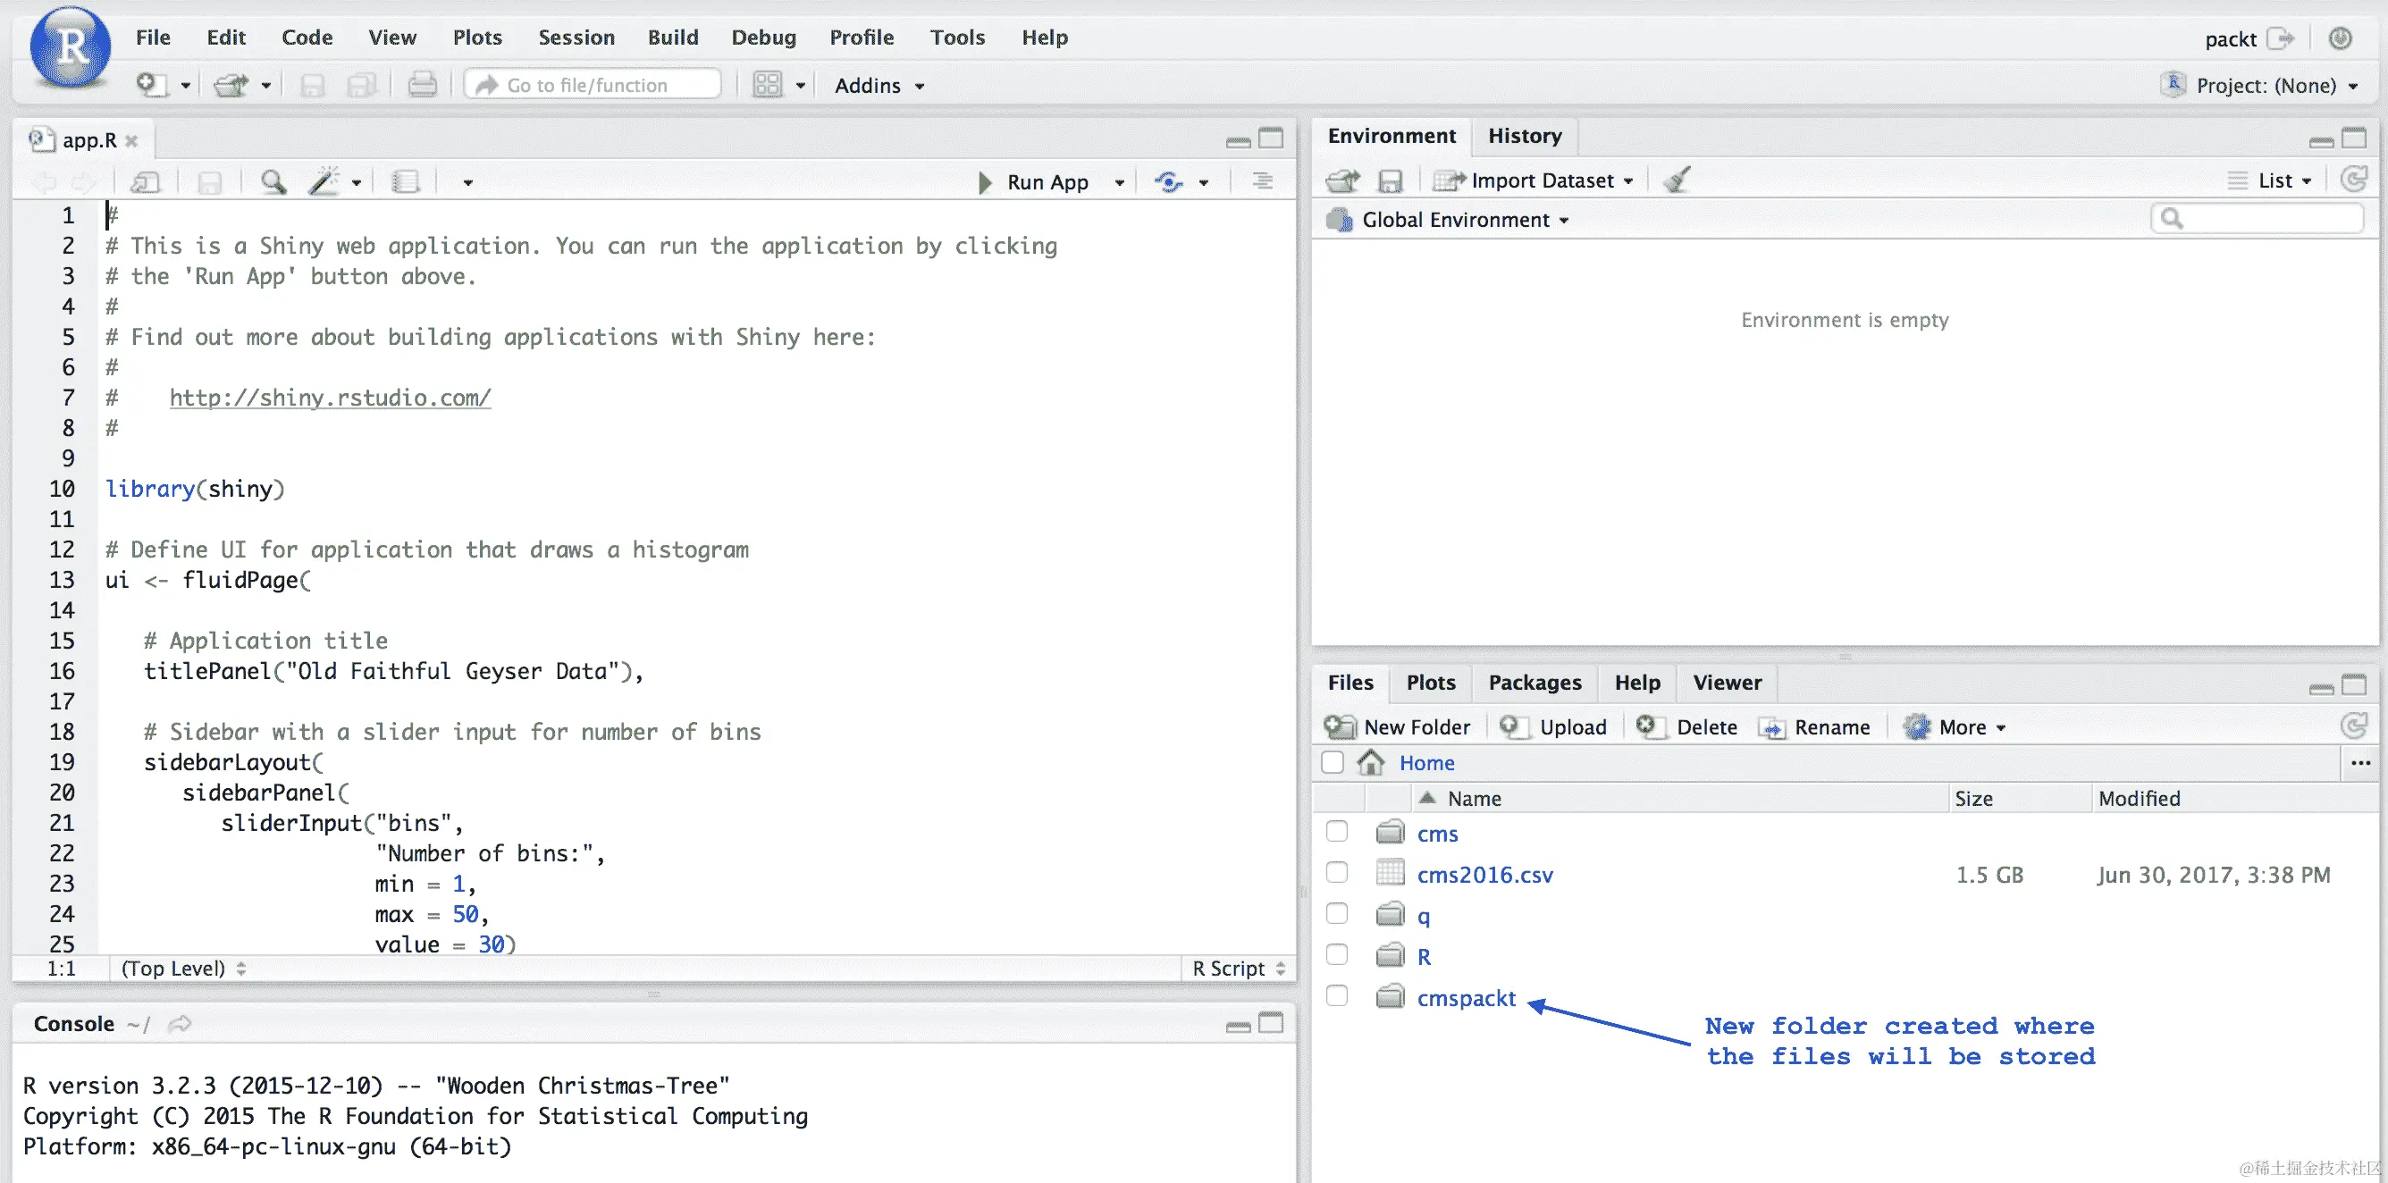
Task: Click the publish icon next to Run App
Action: (x=1169, y=181)
